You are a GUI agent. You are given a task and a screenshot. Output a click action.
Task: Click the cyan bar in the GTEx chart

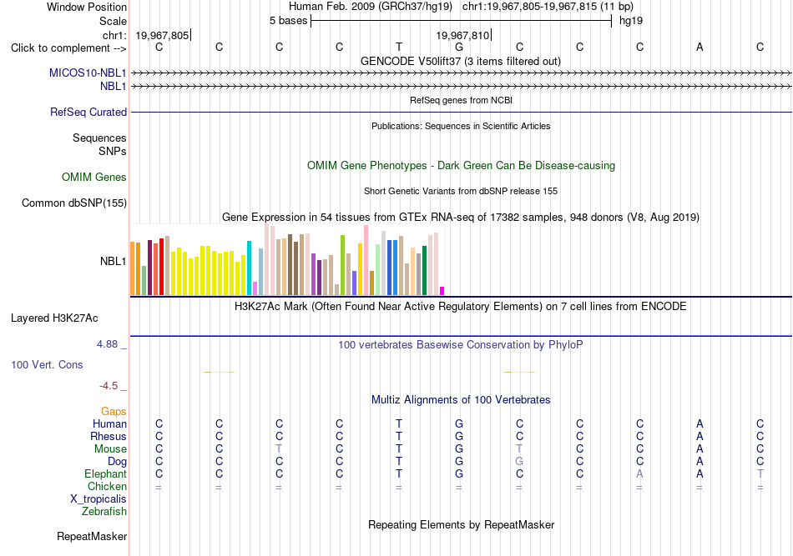point(249,268)
